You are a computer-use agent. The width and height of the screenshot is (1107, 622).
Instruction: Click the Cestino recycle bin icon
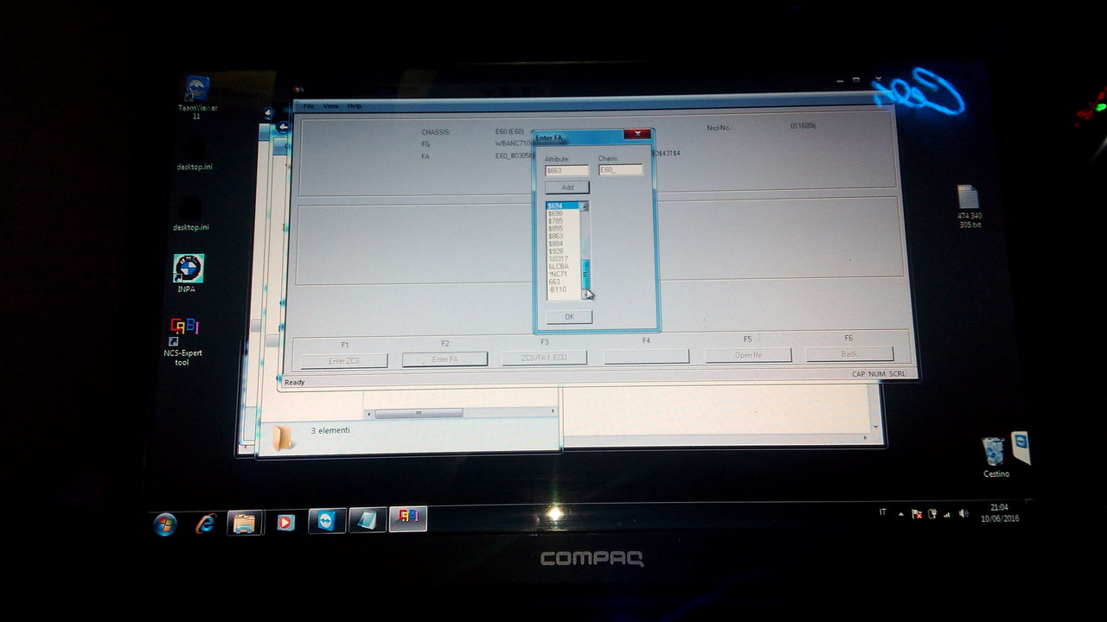[x=994, y=452]
